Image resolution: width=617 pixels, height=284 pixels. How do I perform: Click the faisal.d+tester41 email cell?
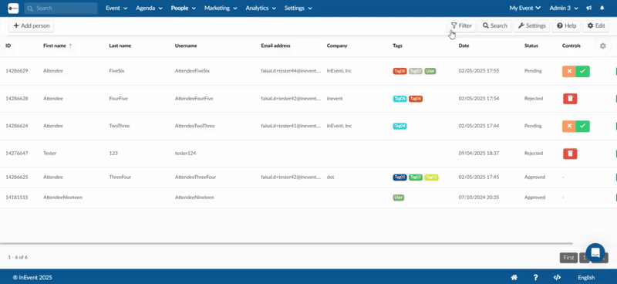point(292,126)
